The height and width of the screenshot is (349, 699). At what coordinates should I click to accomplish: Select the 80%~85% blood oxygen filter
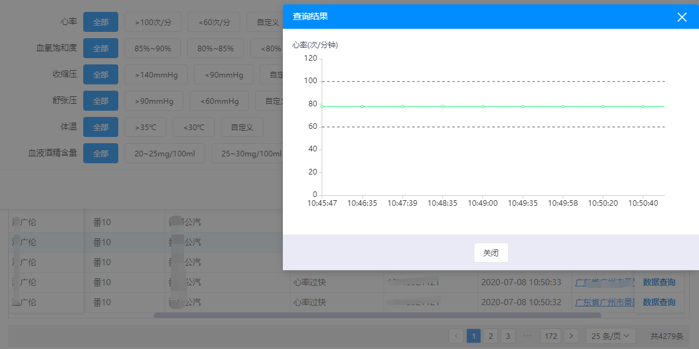215,48
